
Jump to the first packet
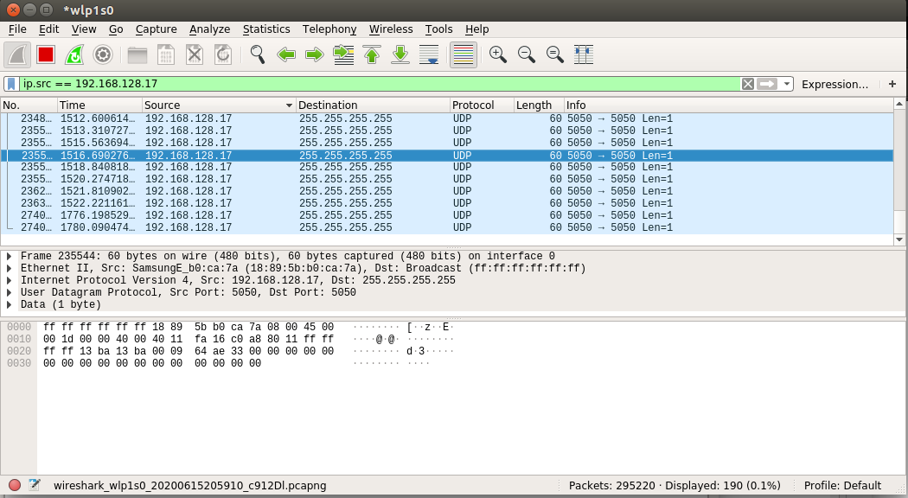(x=372, y=54)
